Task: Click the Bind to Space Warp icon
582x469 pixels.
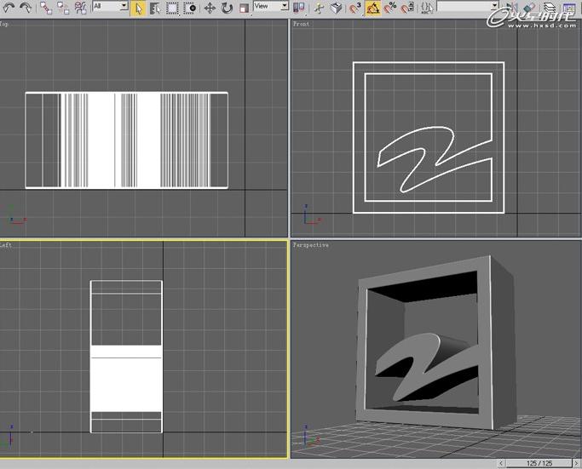Action: [x=81, y=8]
